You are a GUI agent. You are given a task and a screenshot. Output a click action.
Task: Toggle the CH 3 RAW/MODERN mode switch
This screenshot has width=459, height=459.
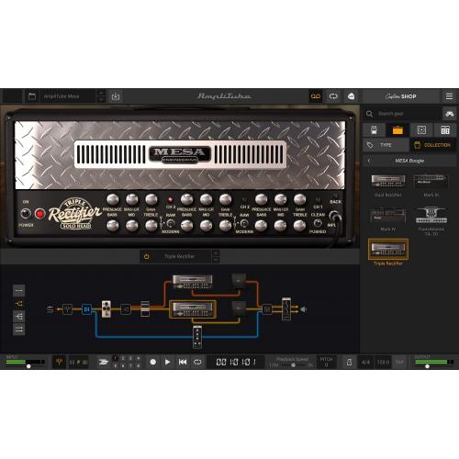click(x=170, y=223)
